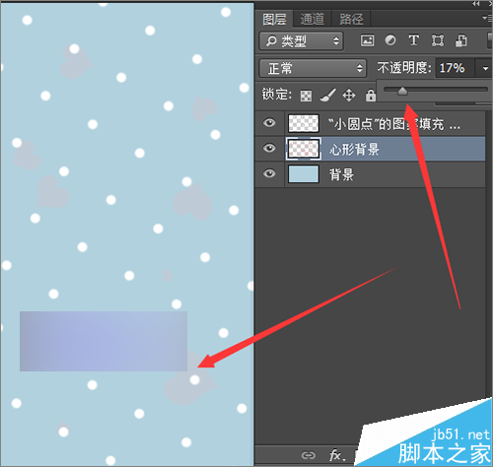Click the opacity dropdown arrow beside 17%
This screenshot has width=493, height=467.
(x=485, y=68)
